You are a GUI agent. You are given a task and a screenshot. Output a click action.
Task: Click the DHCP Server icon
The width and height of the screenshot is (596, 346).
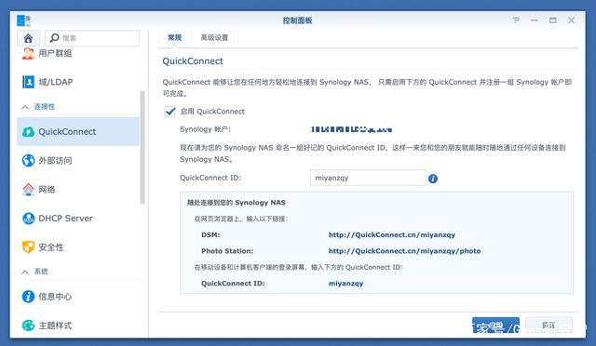pos(29,219)
